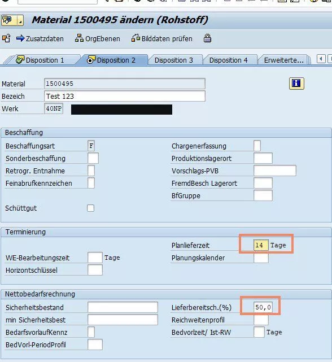Focus the Reichweitenprofil field
332x362 pixels.
pos(261,320)
